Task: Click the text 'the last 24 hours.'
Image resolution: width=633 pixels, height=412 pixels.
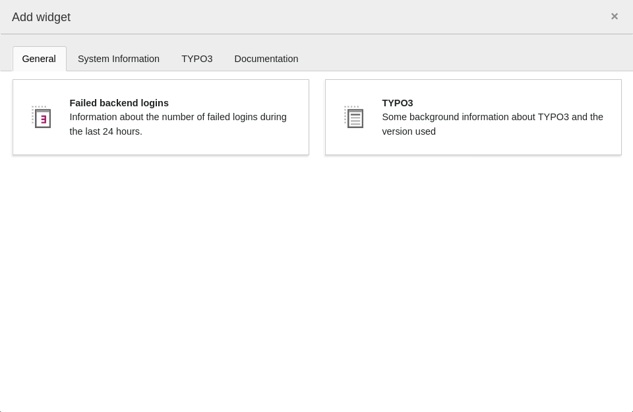Action: (x=105, y=131)
